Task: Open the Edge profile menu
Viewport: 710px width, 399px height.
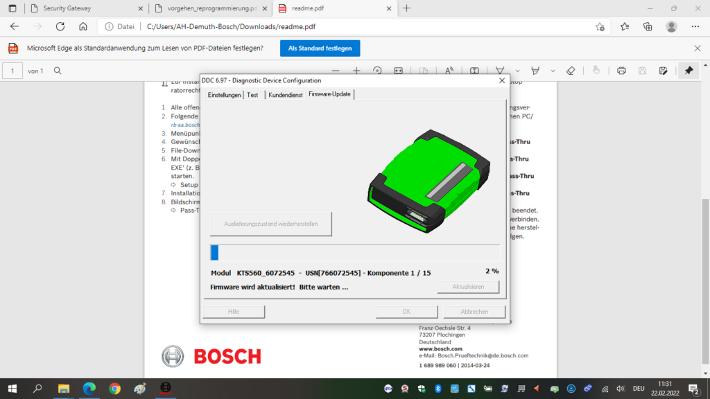Action: 671,27
